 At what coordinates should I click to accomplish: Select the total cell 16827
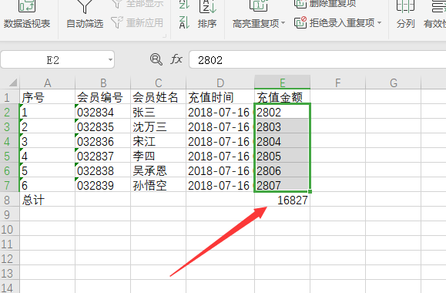(282, 200)
